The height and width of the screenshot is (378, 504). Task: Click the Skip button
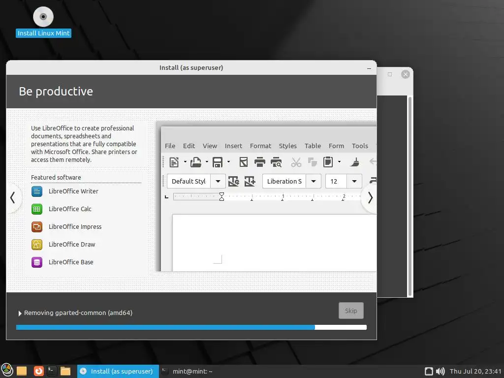(x=351, y=311)
